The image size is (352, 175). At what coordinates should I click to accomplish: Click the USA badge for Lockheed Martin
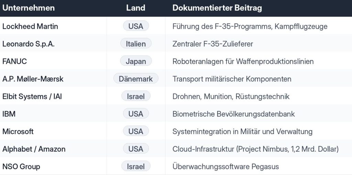click(136, 26)
